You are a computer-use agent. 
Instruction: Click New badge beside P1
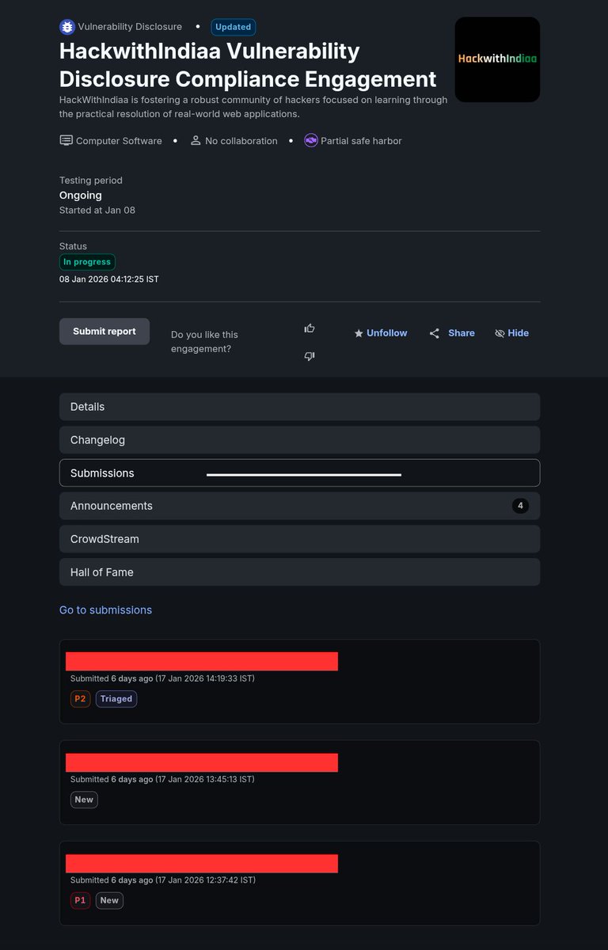coord(109,900)
